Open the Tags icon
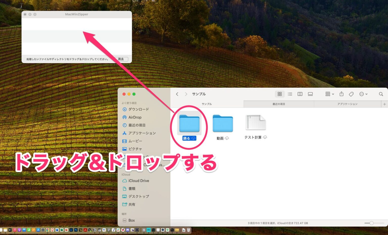The image size is (388, 235). click(x=351, y=94)
